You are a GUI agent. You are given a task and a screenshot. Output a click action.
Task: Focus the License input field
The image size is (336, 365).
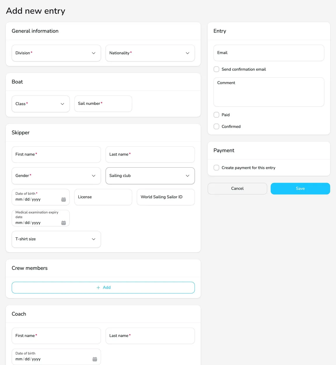tap(103, 197)
